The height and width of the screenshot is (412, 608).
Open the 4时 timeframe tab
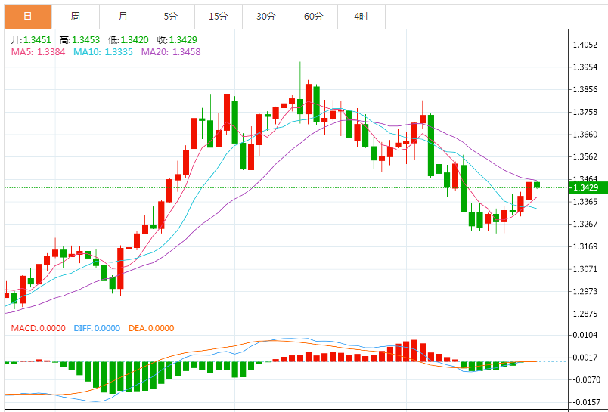[361, 17]
